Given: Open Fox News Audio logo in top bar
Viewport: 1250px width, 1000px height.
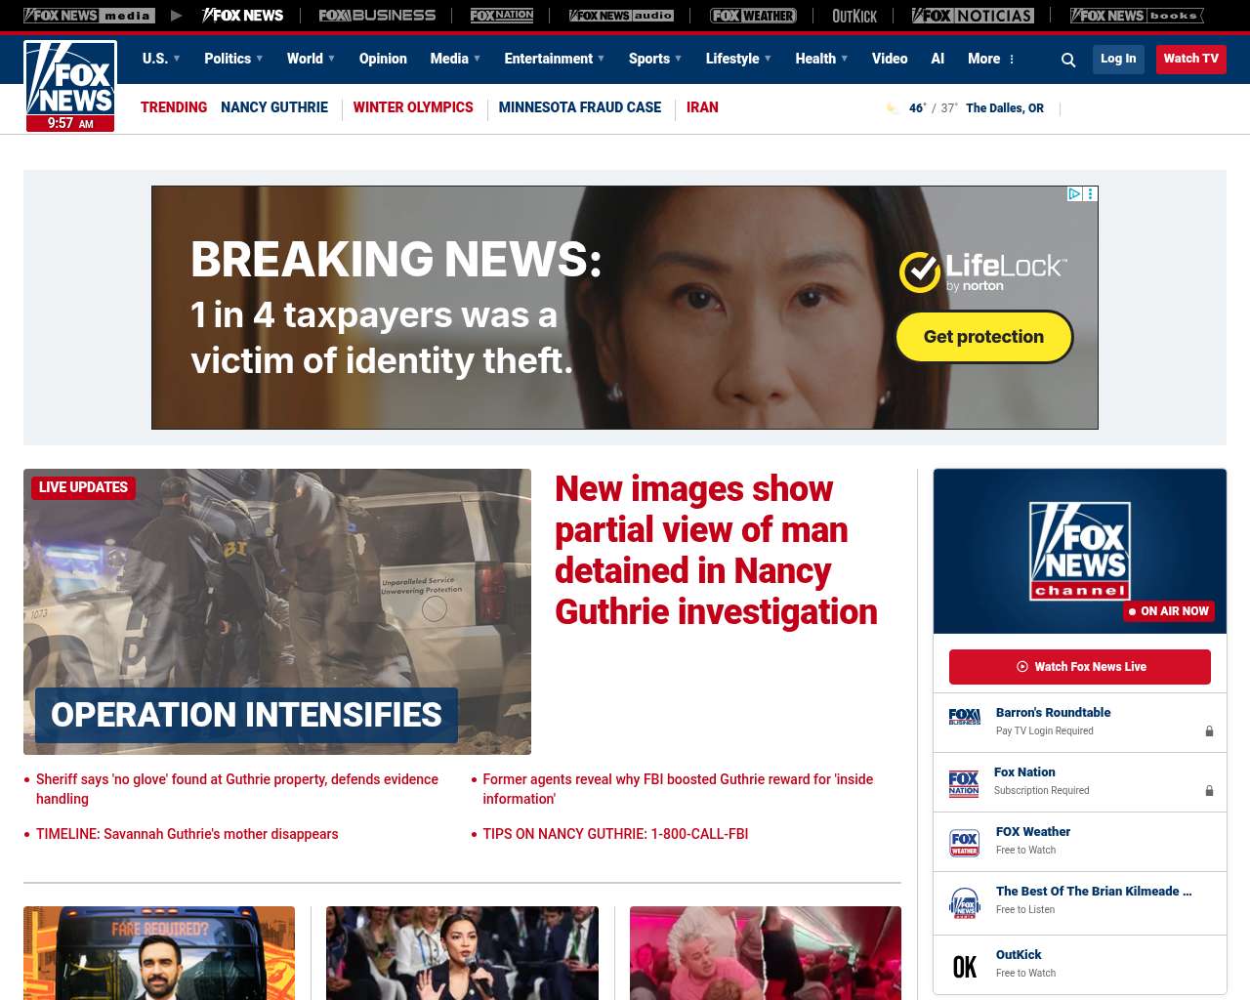Looking at the screenshot, I should tap(621, 16).
